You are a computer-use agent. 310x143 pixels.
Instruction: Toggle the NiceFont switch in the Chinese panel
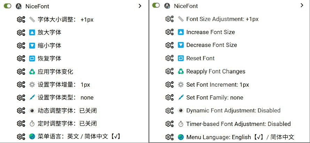tap(7, 6)
